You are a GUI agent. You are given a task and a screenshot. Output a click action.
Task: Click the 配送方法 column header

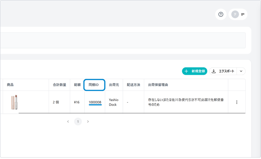133,85
